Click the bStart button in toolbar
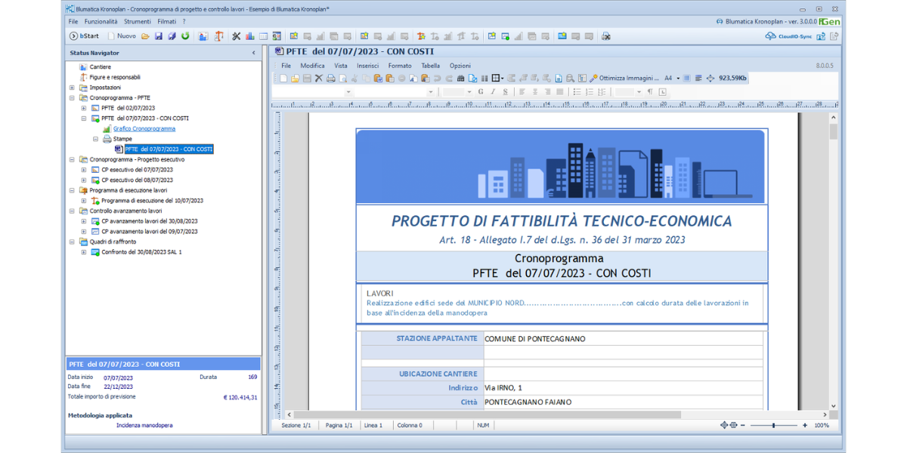 84,36
